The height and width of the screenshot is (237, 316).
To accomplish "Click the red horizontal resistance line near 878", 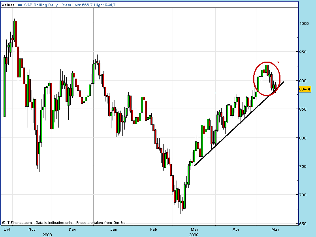I will tap(213, 93).
